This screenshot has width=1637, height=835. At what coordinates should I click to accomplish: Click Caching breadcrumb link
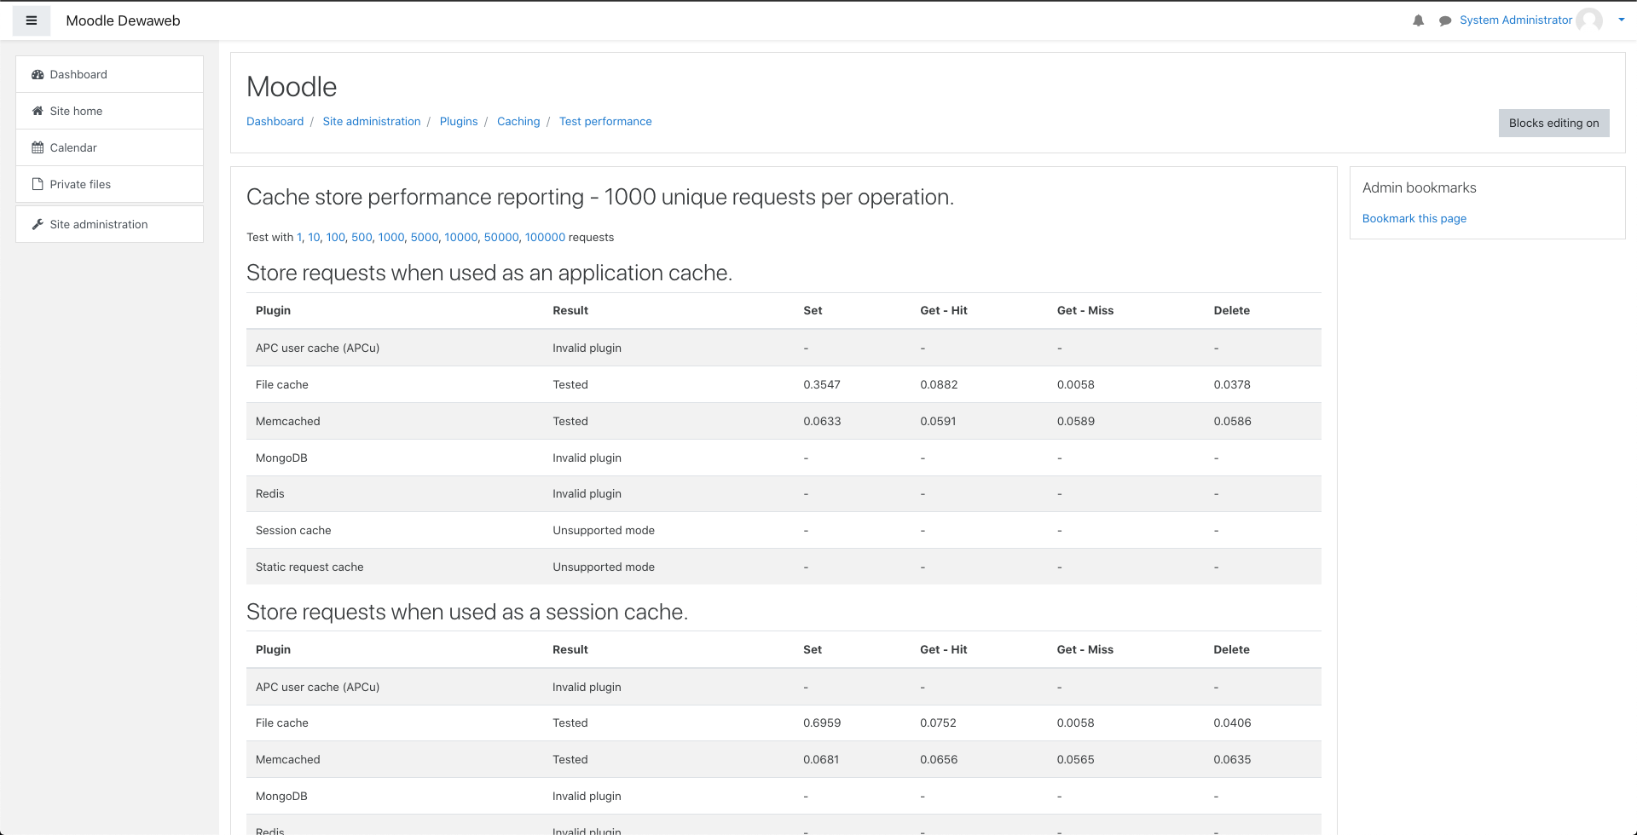(518, 121)
